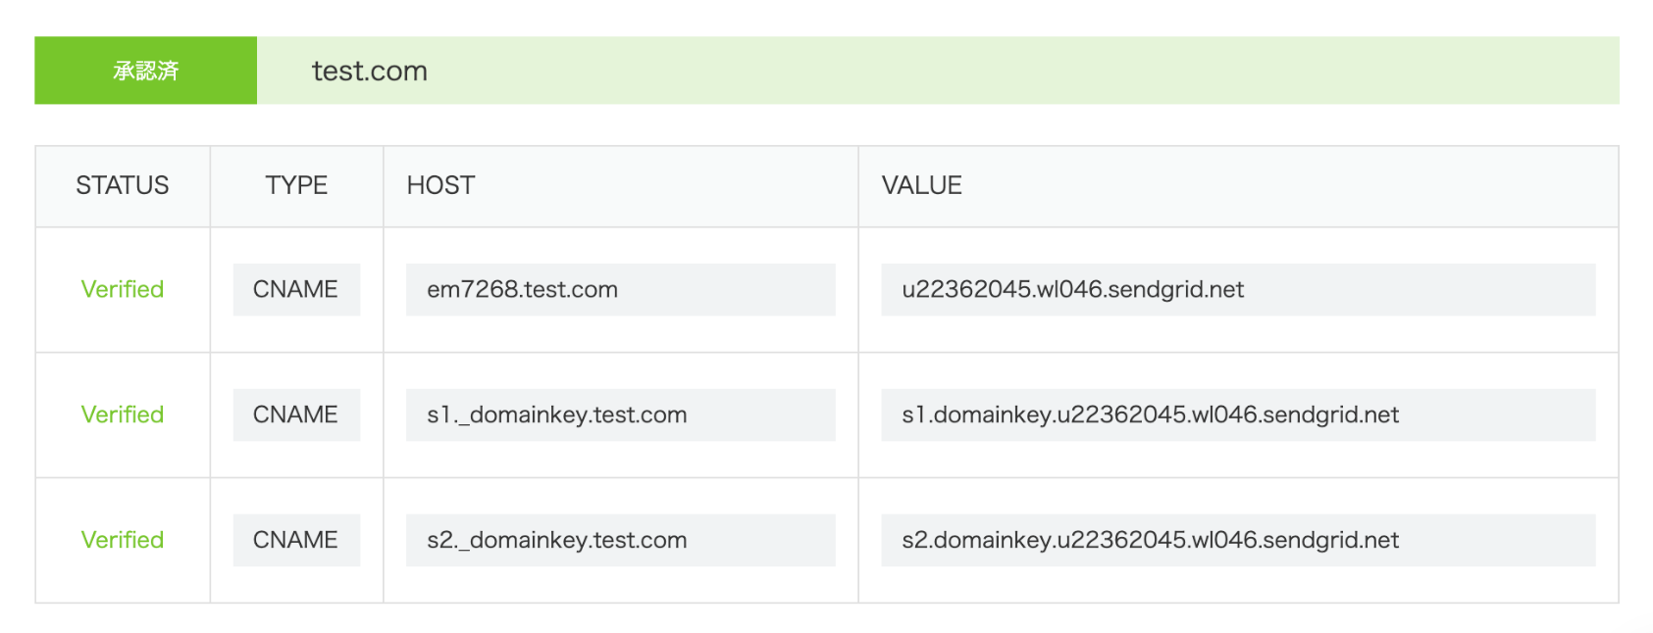Image resolution: width=1653 pixels, height=633 pixels.
Task: Click Verified status for s1._domainkey record
Action: 123,414
